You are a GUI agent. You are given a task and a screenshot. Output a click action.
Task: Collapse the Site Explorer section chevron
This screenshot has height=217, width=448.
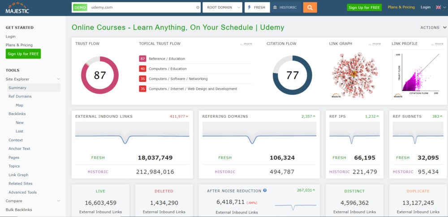(x=59, y=79)
